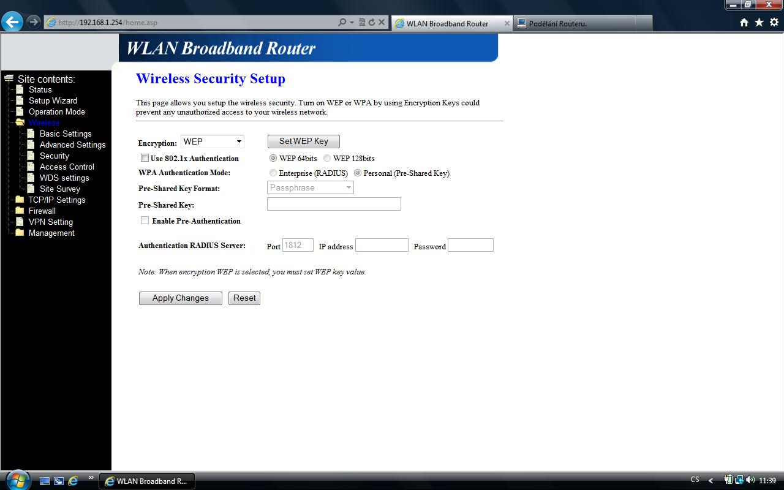Image resolution: width=784 pixels, height=490 pixels.
Task: Tick the Enable Pre-Authentication checkbox
Action: point(145,221)
